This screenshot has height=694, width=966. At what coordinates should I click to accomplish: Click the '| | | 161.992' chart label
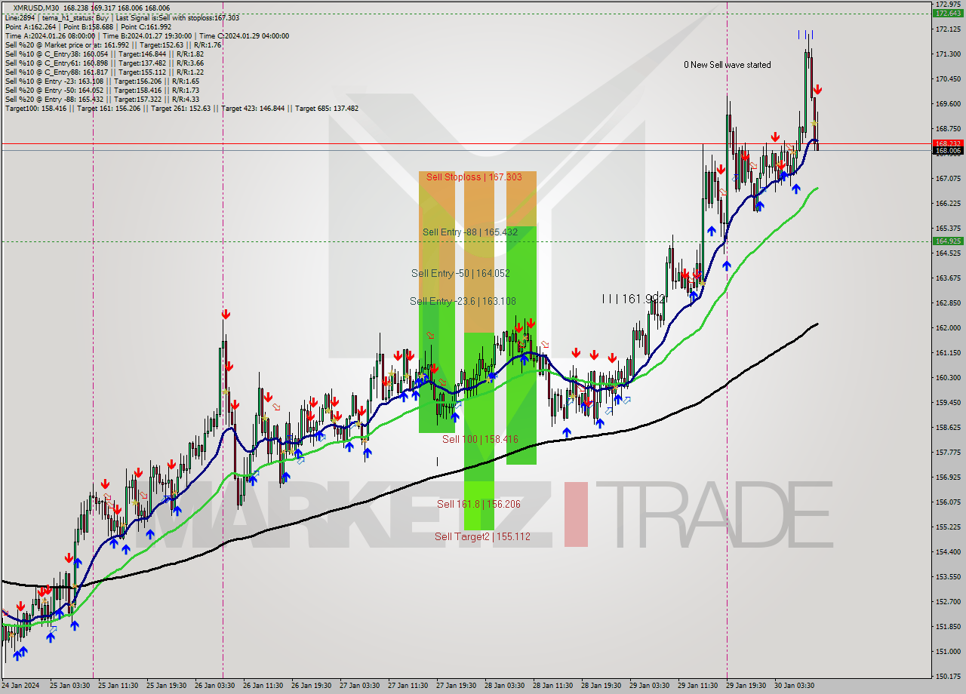633,299
